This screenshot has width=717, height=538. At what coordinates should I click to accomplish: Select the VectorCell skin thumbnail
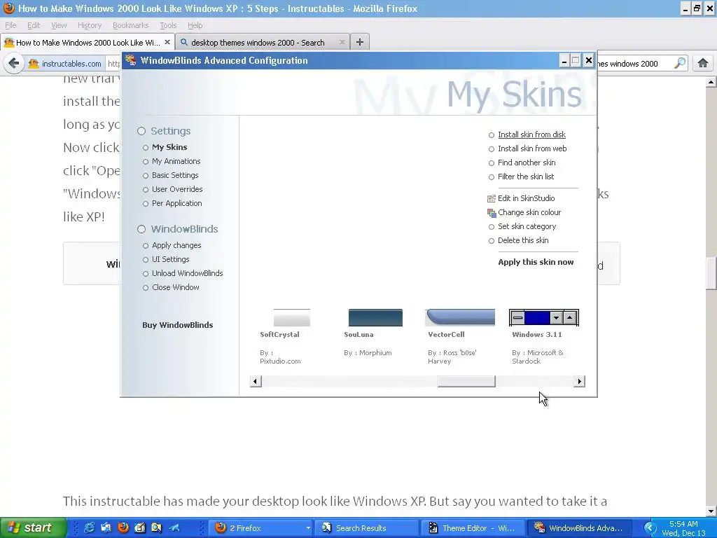[460, 317]
